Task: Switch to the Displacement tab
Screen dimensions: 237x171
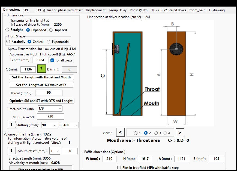Action: 95,10
